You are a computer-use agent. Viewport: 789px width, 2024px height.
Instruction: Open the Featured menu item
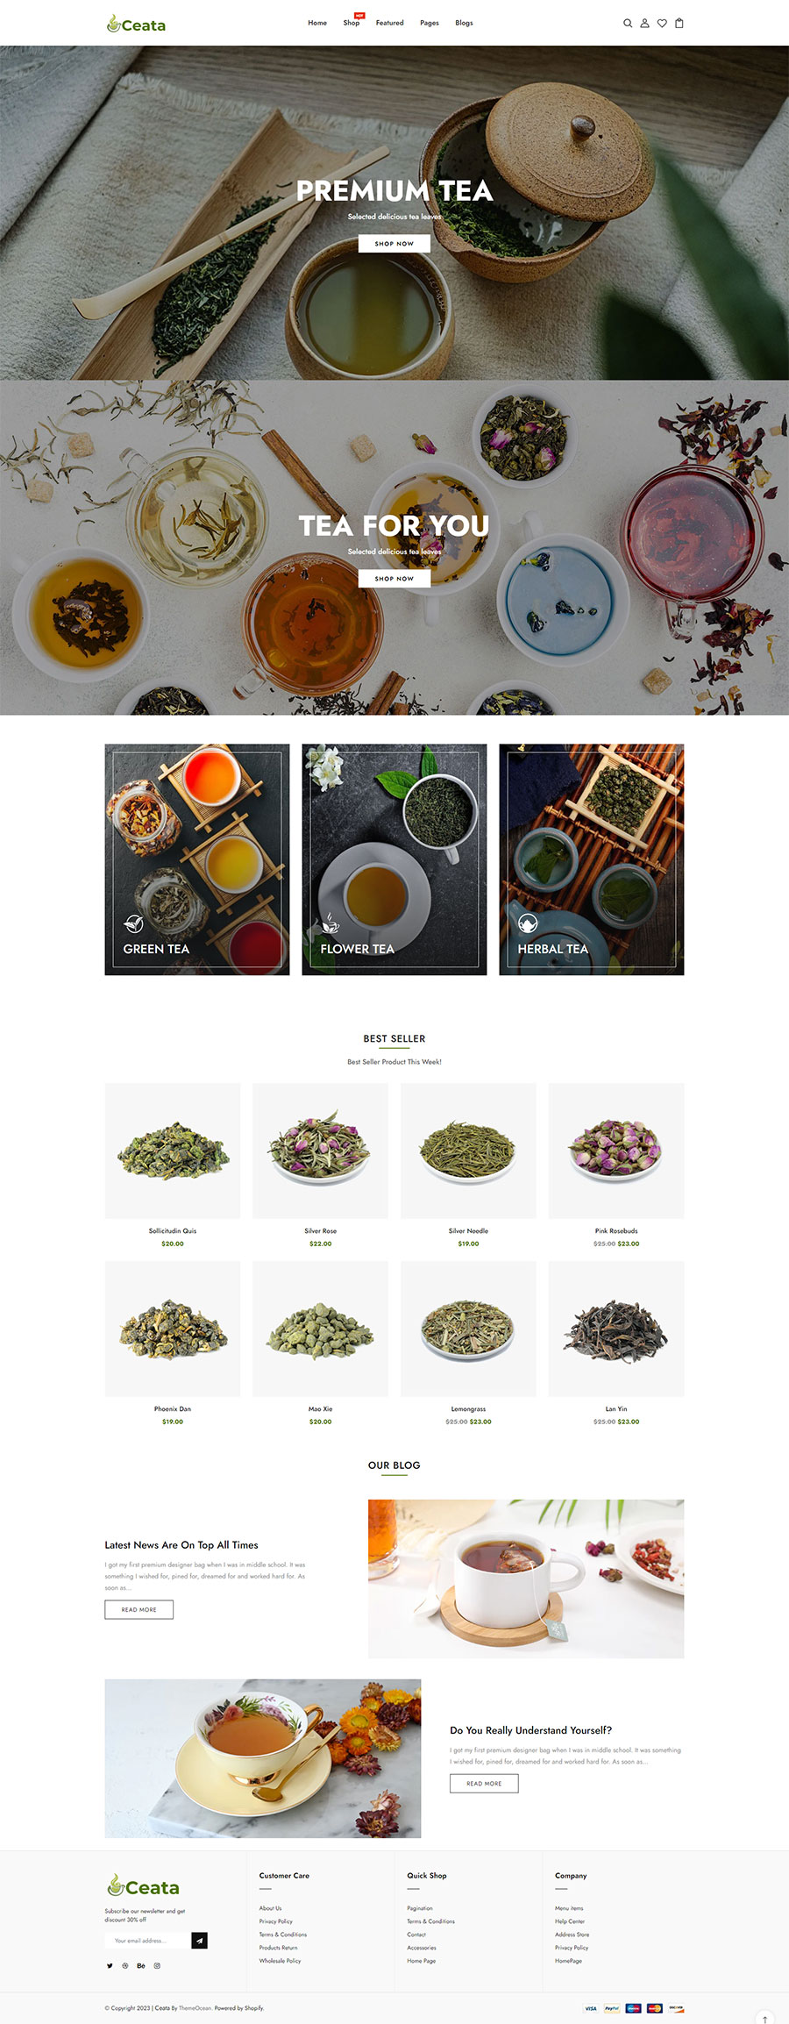click(x=390, y=23)
